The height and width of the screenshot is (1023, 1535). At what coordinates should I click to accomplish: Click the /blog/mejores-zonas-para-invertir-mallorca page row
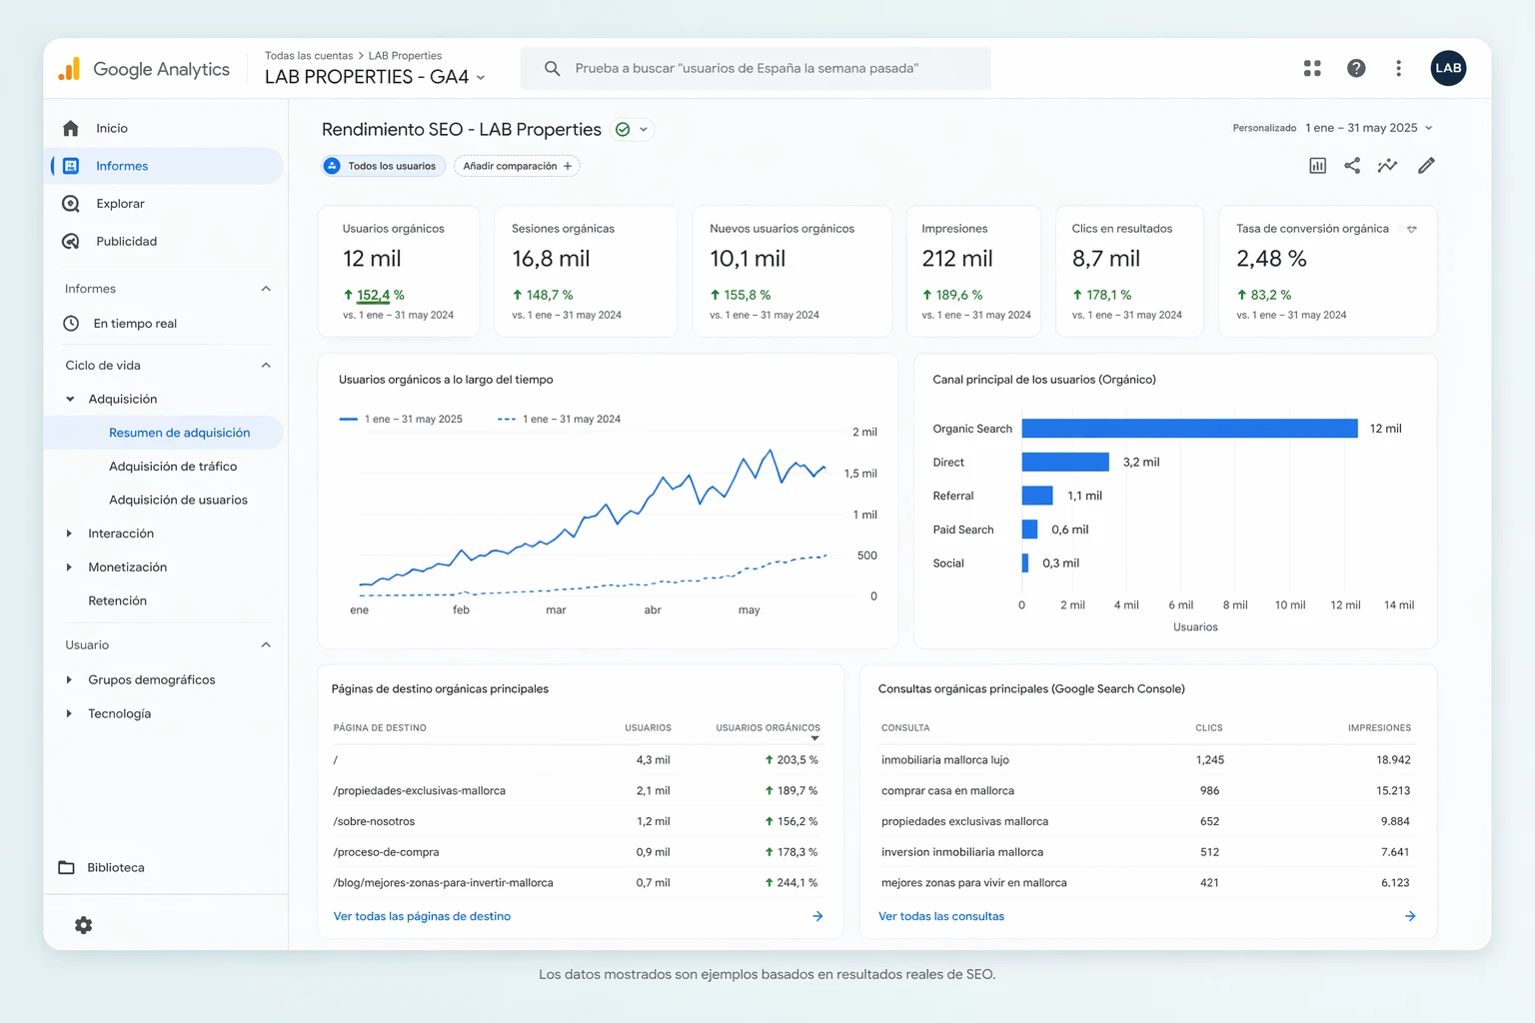(x=577, y=883)
